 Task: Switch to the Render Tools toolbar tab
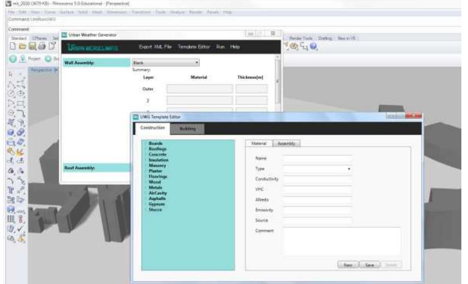[x=301, y=38]
